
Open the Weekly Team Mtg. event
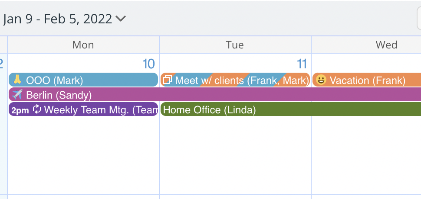coord(83,109)
